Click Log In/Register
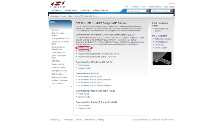The width and height of the screenshot is (223, 123). click(169, 7)
